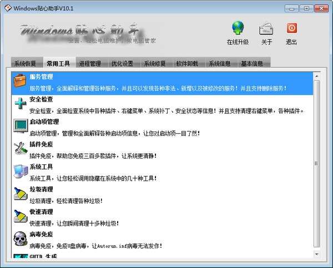Click description of 插件免疫 entry
Screen dimensions: 333x268
(x=93, y=156)
